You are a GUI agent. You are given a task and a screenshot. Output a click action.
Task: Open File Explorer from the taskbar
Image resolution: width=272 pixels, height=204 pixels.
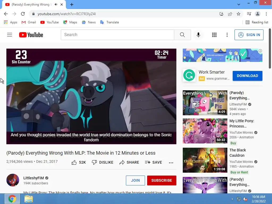pyautogui.click(x=29, y=199)
